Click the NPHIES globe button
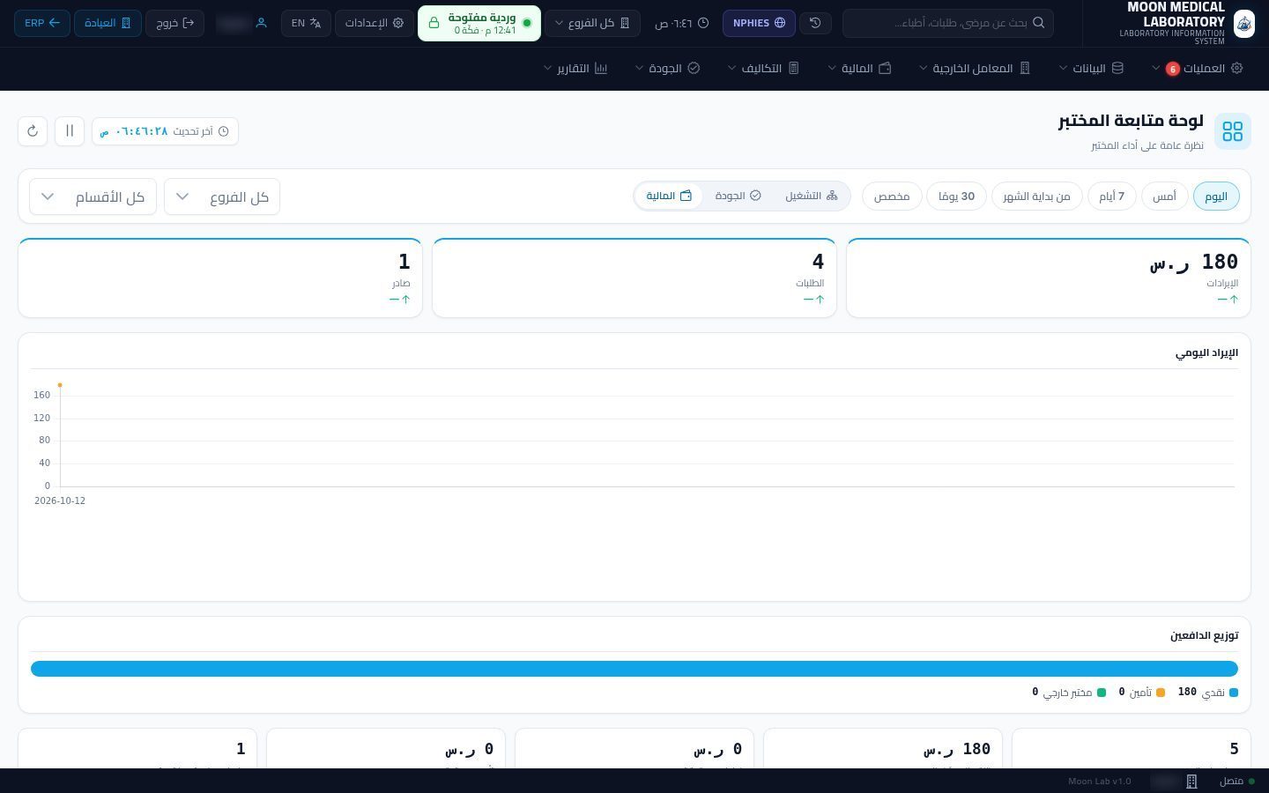Image resolution: width=1269 pixels, height=793 pixels. click(x=759, y=23)
